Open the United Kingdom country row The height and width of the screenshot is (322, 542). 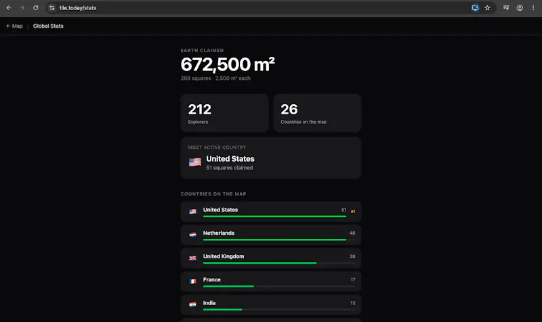pos(270,258)
